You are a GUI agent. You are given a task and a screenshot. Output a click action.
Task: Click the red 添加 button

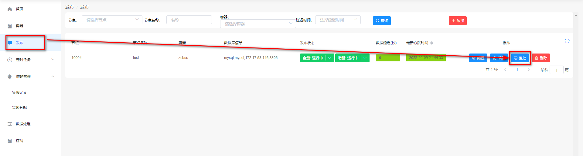458,21
